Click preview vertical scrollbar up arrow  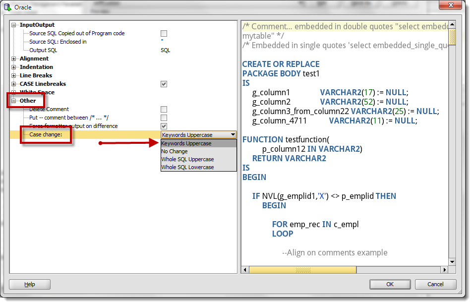point(452,24)
